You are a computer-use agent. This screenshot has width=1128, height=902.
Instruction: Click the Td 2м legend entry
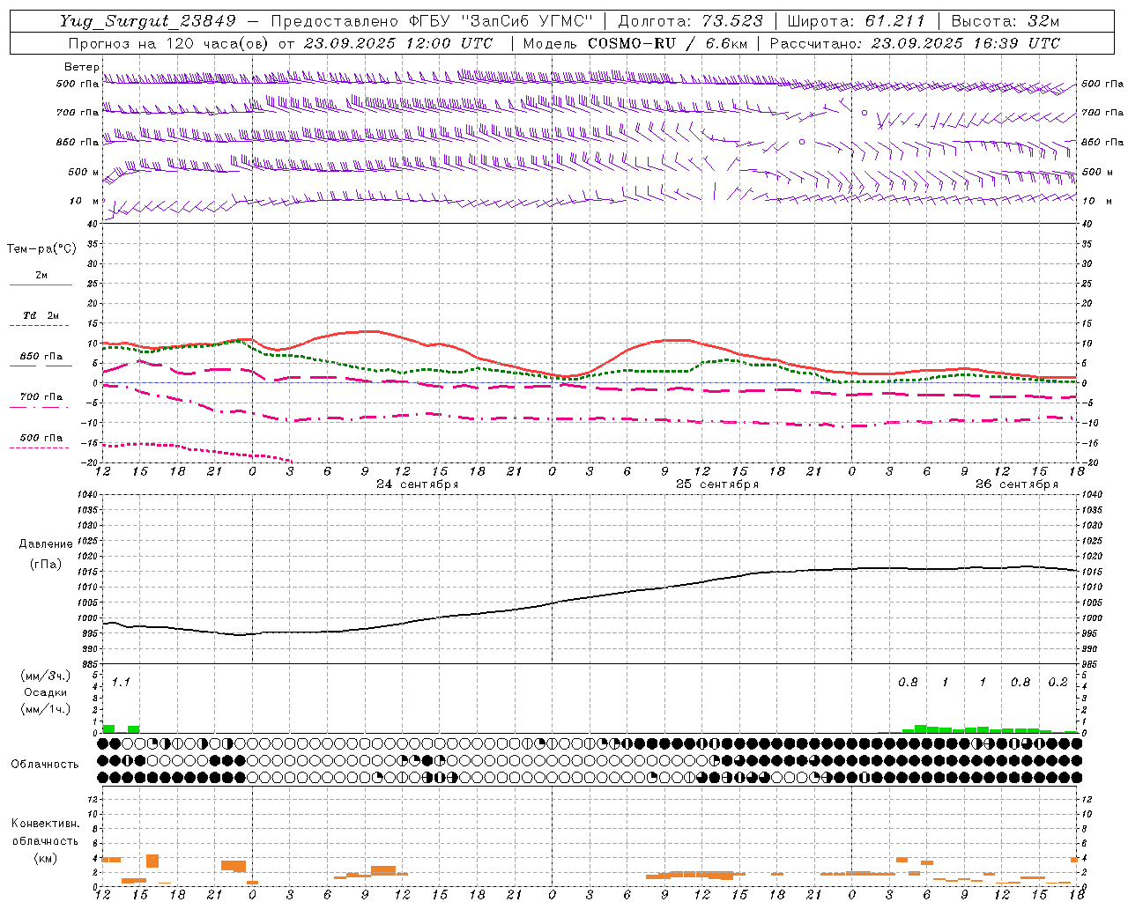click(41, 315)
